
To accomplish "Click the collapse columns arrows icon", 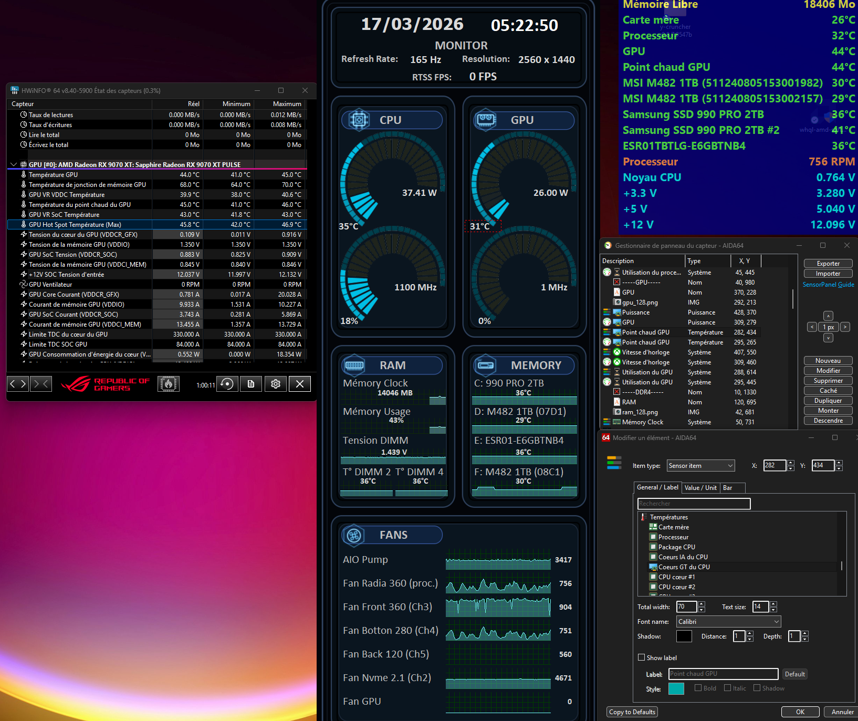I will tap(41, 384).
